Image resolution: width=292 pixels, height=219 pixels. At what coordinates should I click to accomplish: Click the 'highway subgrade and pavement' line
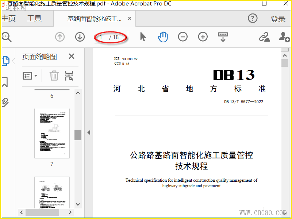click(x=191, y=186)
